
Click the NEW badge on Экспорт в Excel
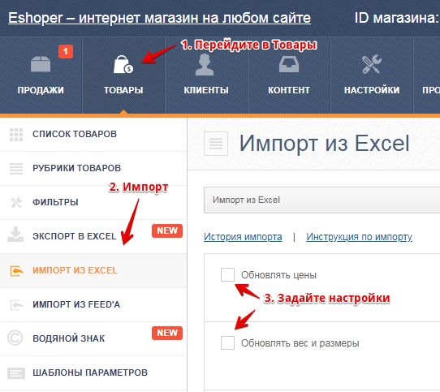click(167, 230)
